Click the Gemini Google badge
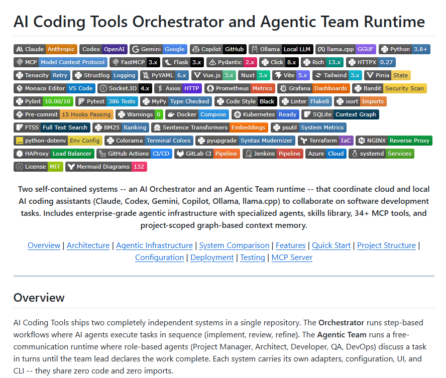Viewport: 446px width, 378px height. (x=158, y=49)
